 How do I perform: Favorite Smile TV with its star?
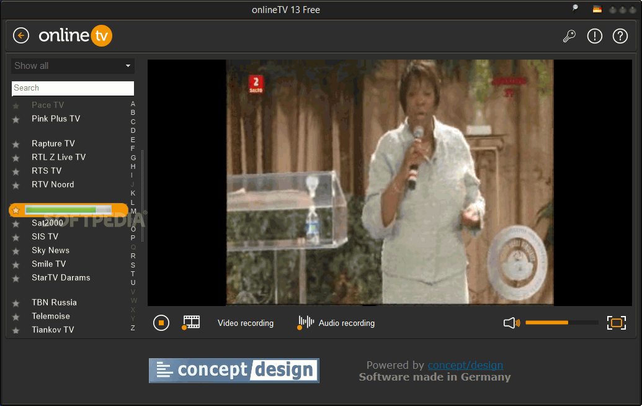pyautogui.click(x=16, y=264)
